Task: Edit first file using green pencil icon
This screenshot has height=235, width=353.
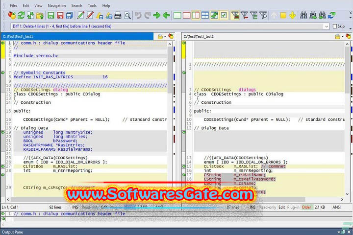Action: click(x=80, y=15)
